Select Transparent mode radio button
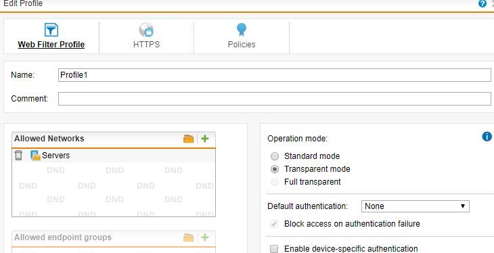This screenshot has height=253, width=494. point(275,169)
